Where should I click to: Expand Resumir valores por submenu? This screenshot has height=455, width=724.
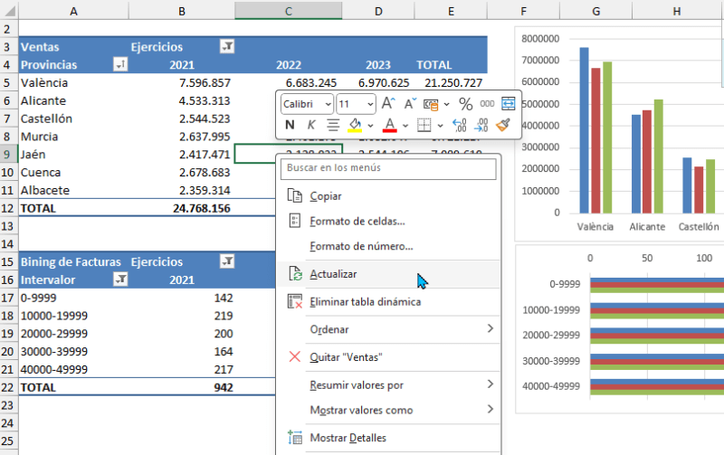tap(388, 384)
